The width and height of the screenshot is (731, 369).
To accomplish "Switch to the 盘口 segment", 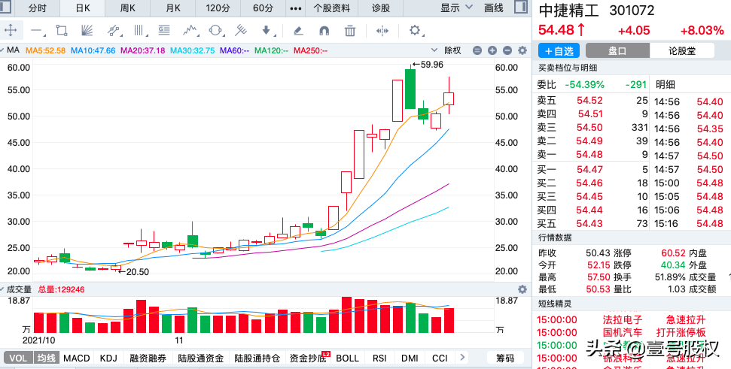I will [617, 50].
